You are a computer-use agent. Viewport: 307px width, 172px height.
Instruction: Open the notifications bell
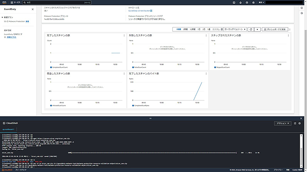tap(241, 3)
